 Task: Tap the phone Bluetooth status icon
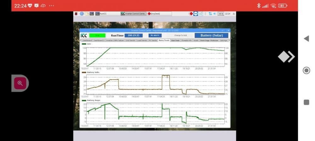tap(259, 6)
